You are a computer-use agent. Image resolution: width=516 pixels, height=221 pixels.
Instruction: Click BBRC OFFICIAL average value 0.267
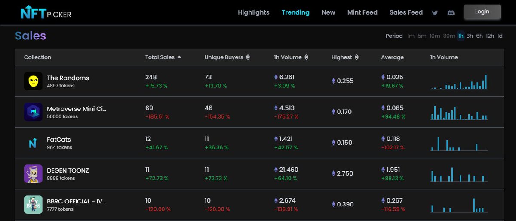coord(393,201)
